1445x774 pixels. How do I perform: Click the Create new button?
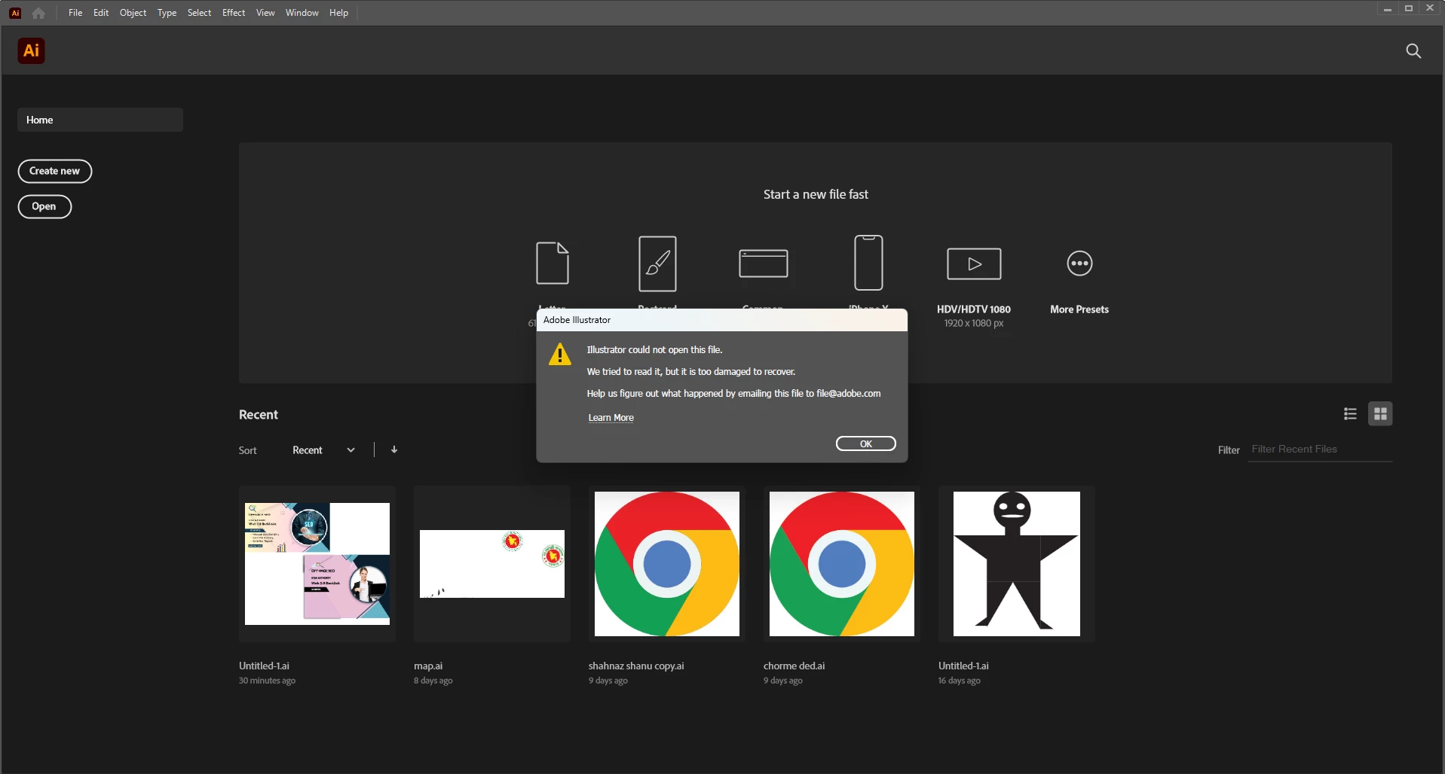[x=55, y=171]
